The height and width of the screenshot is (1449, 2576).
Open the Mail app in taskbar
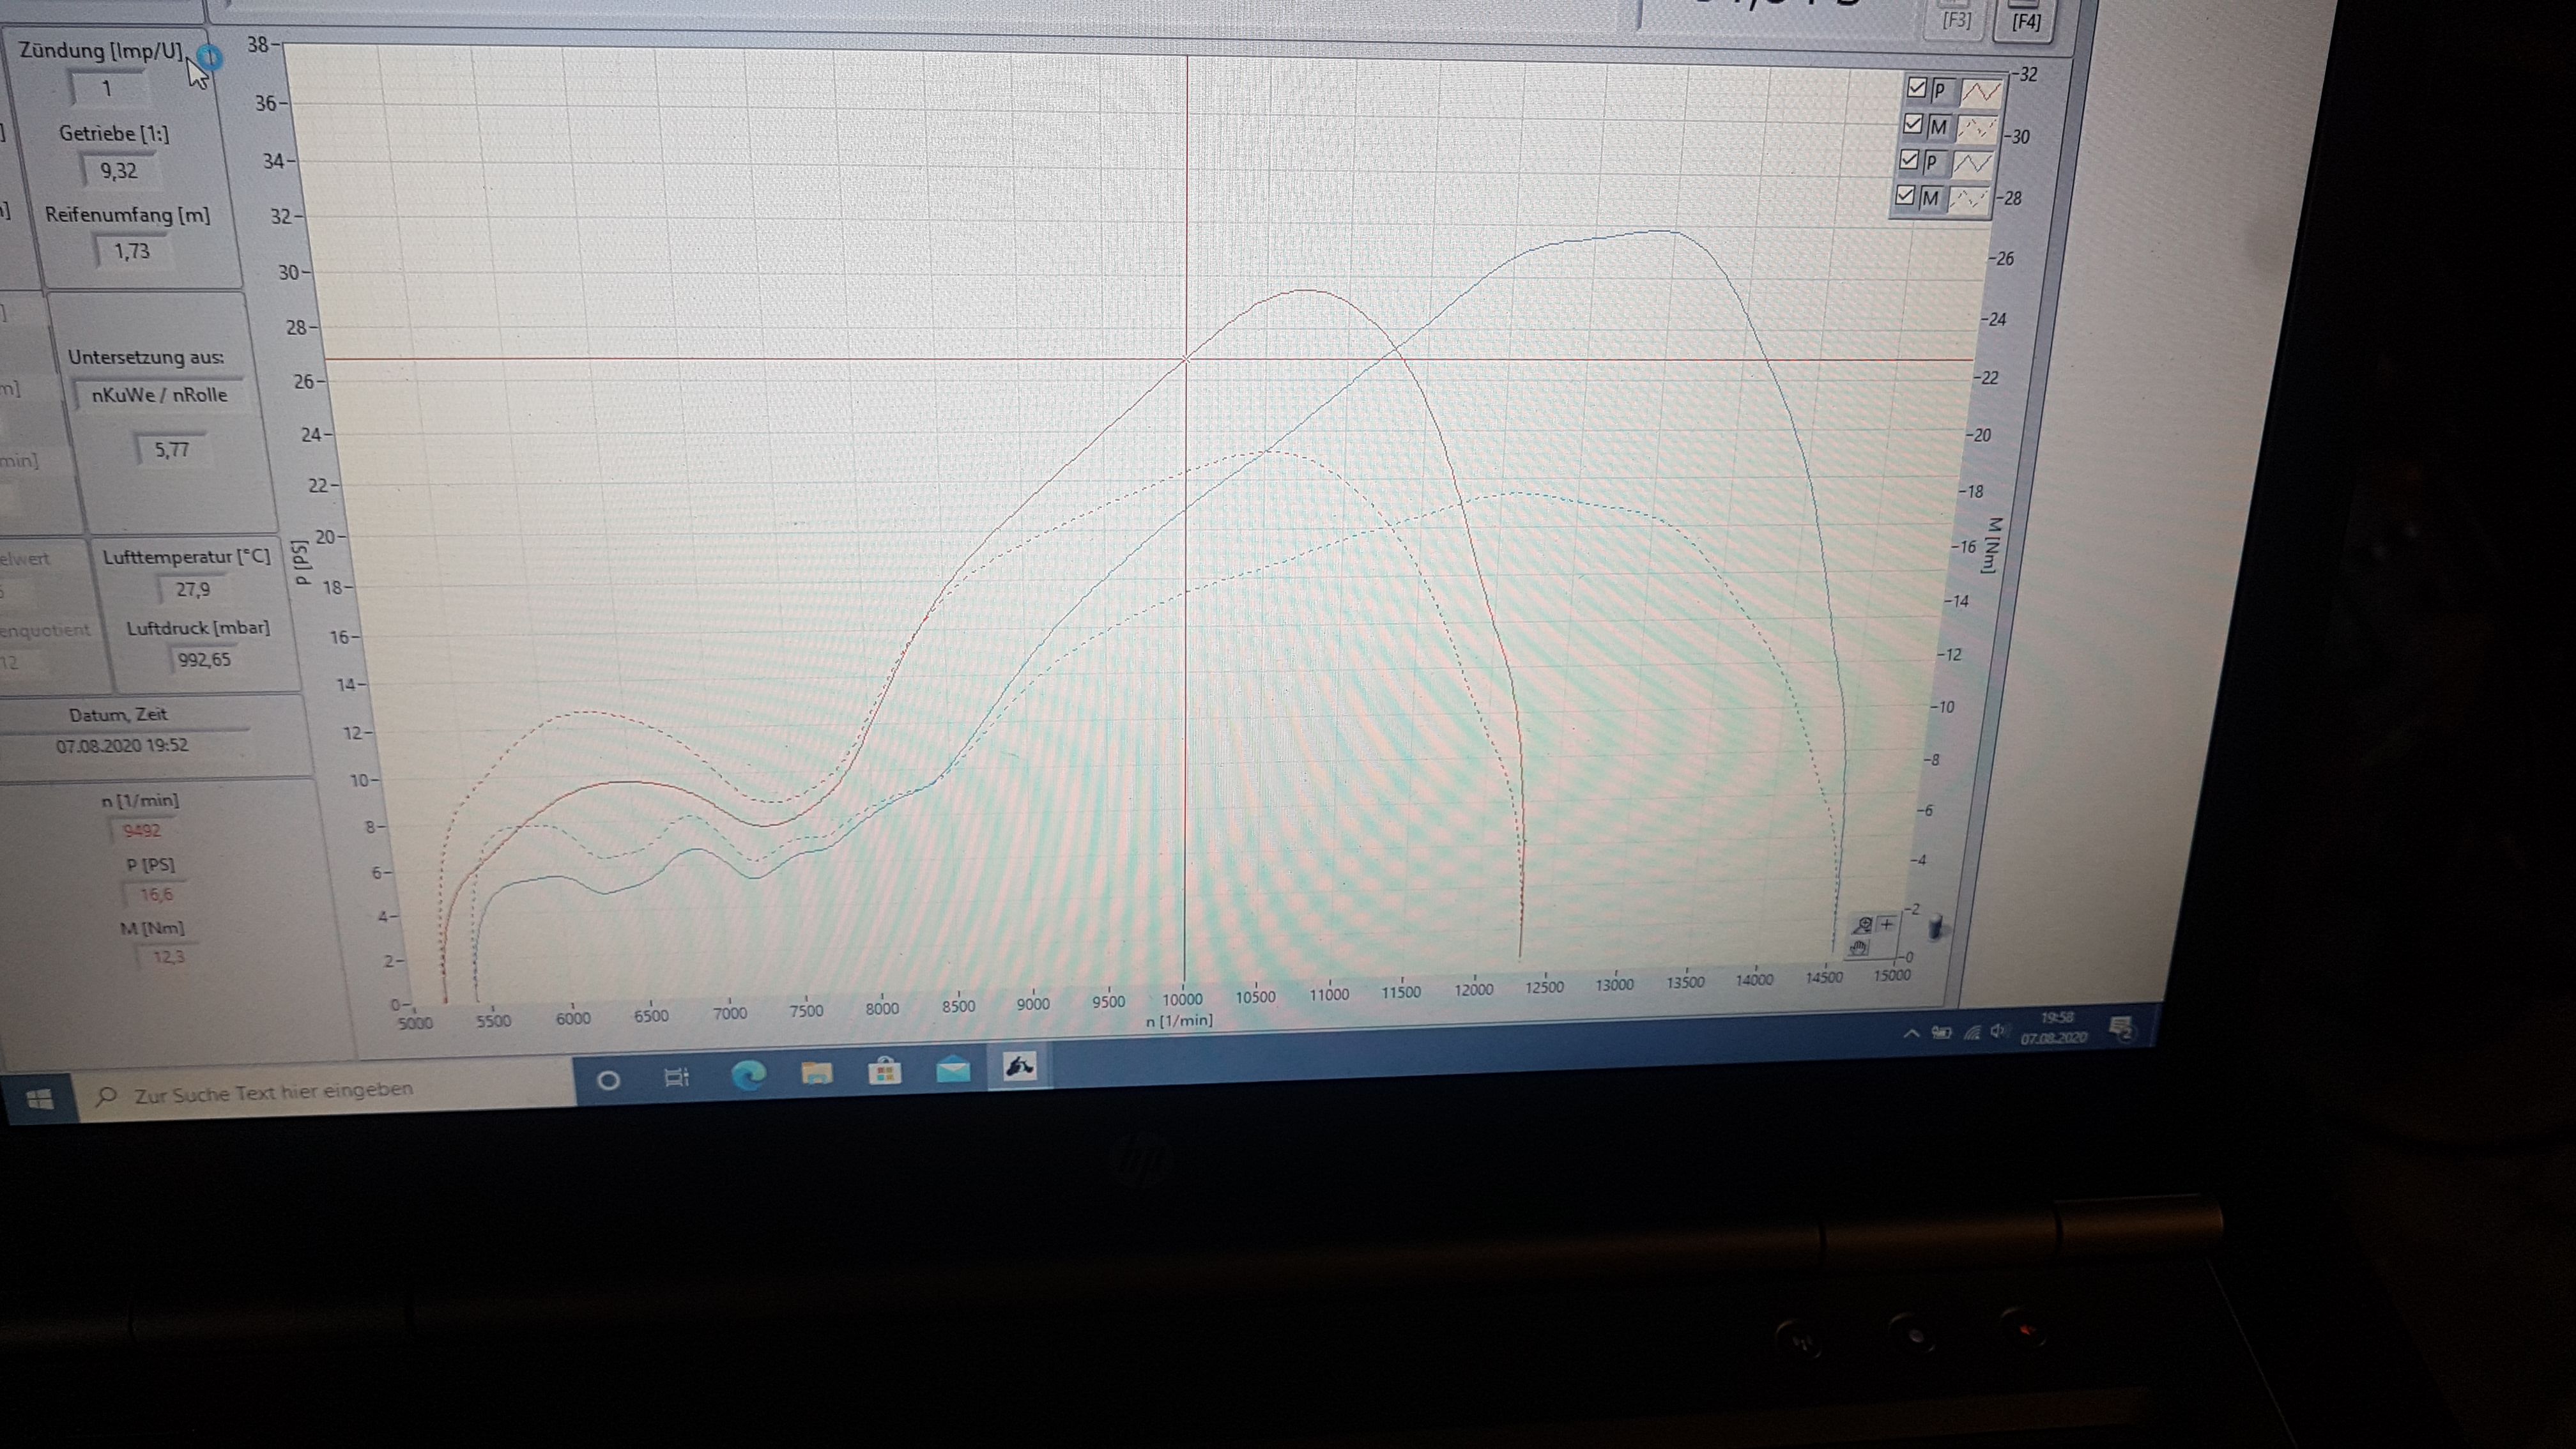tap(953, 1071)
